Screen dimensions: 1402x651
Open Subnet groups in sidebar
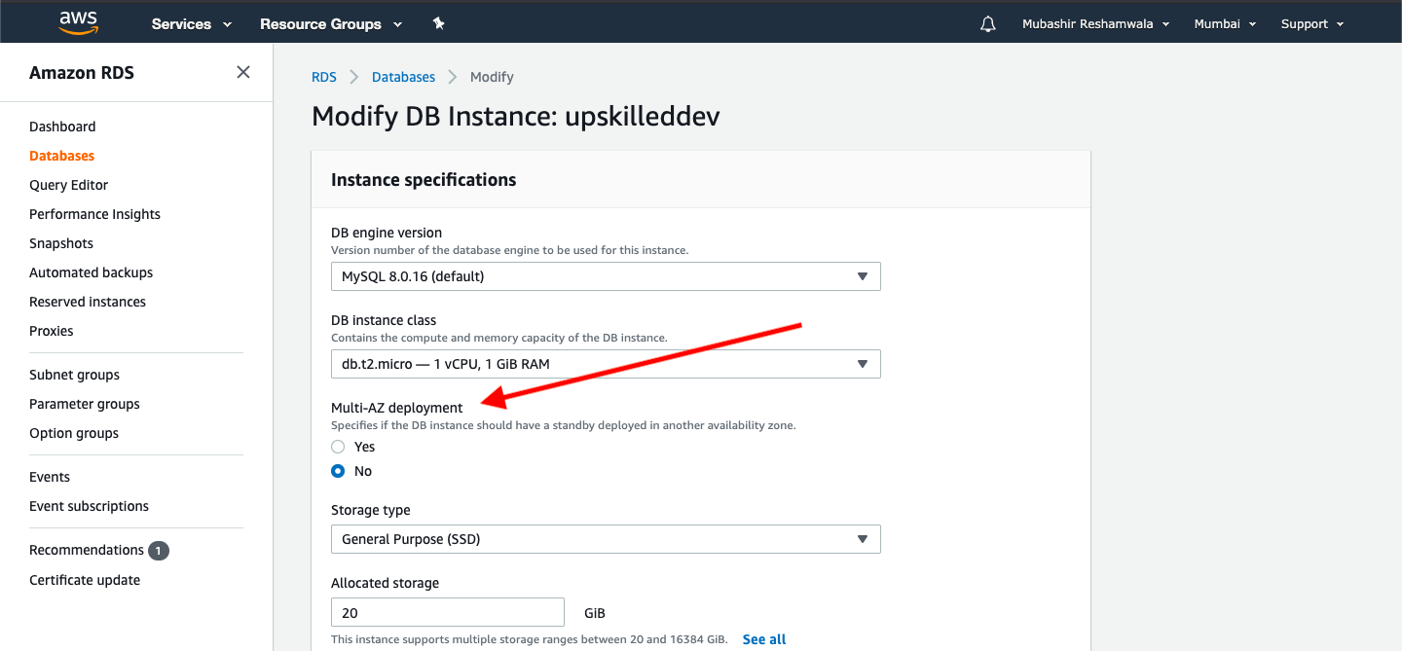[x=74, y=375]
